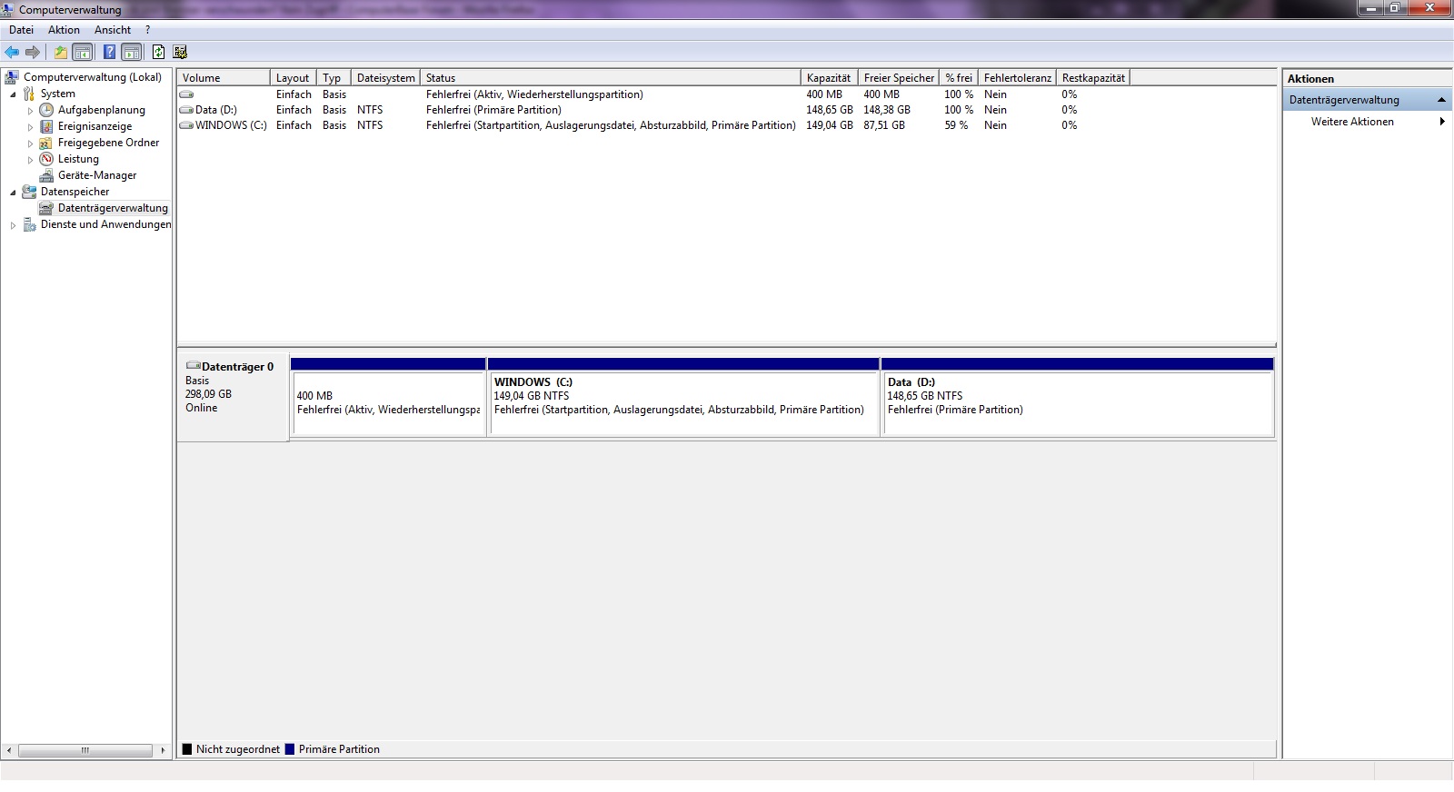The height and width of the screenshot is (792, 1454).
Task: Click the '59 %' free percentage cell
Action: 956,125
